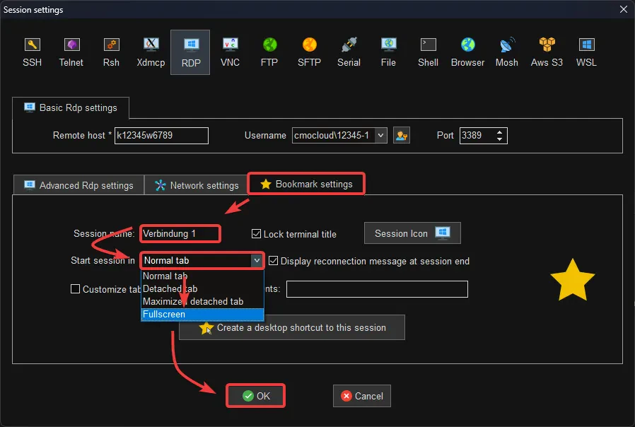Confirm the session with OK
This screenshot has height=427, width=635.
point(256,396)
